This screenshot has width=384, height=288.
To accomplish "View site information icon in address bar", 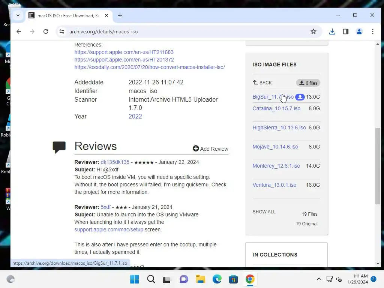I will [62, 31].
